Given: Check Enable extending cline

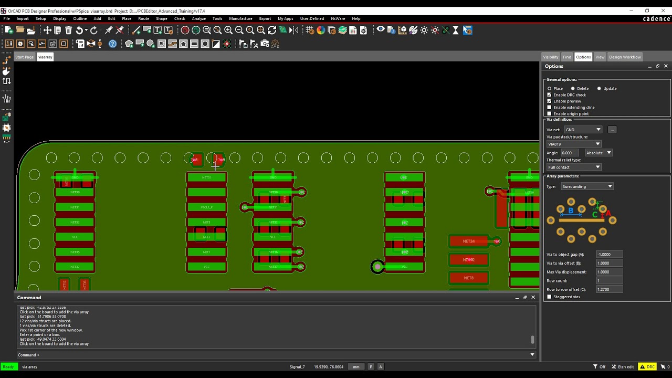Looking at the screenshot, I should click(550, 108).
